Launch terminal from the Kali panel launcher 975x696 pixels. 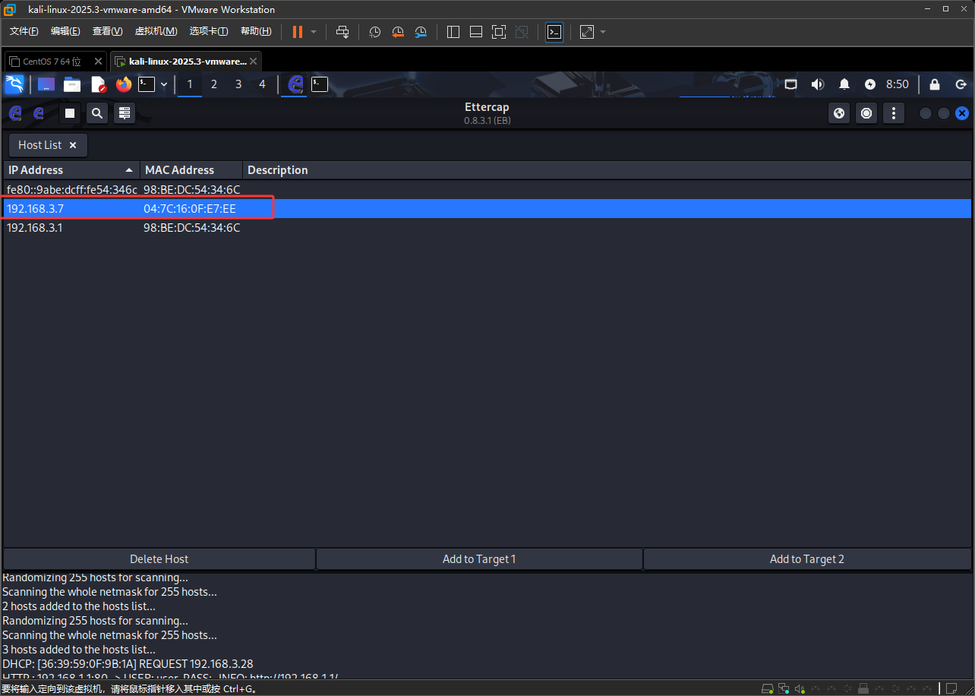point(147,84)
